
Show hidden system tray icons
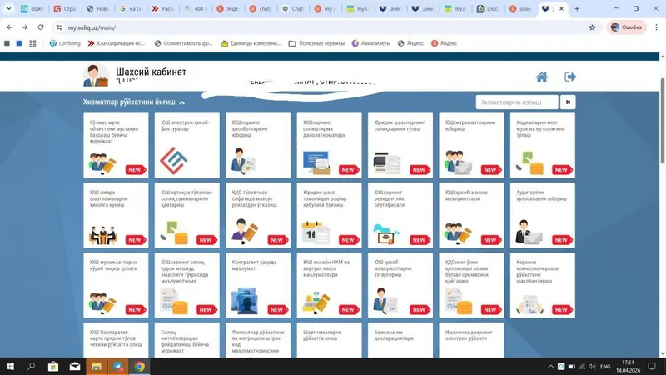pos(550,366)
